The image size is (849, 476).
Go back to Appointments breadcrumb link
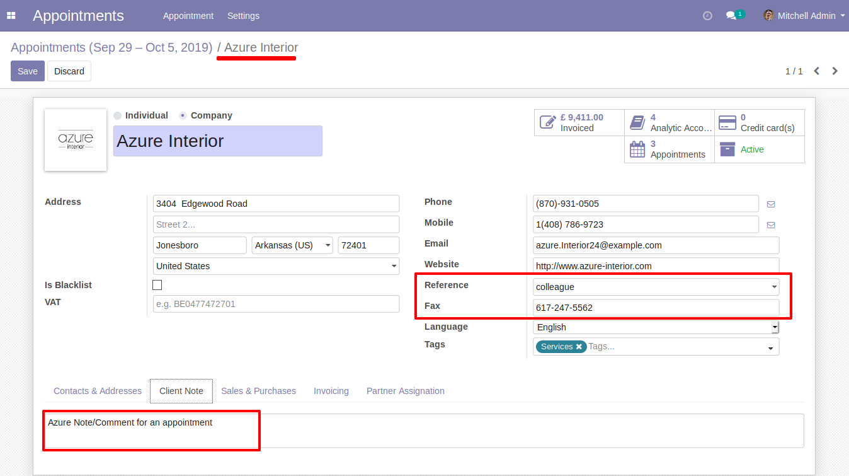click(111, 47)
